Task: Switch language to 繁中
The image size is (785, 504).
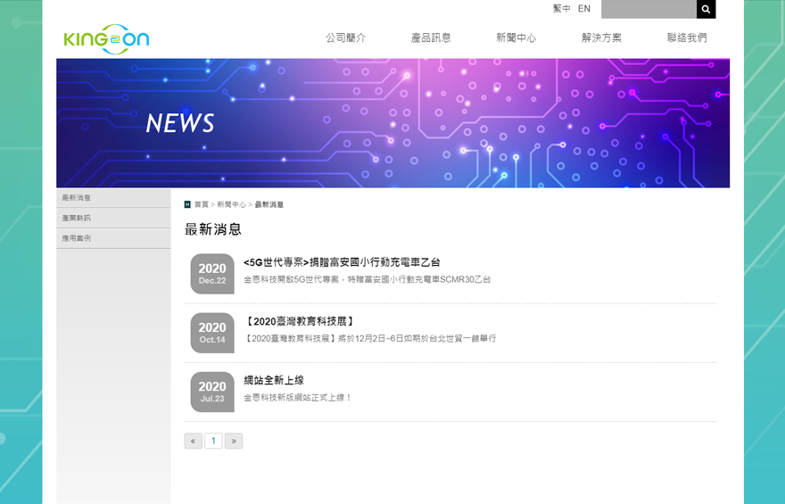Action: [x=561, y=9]
